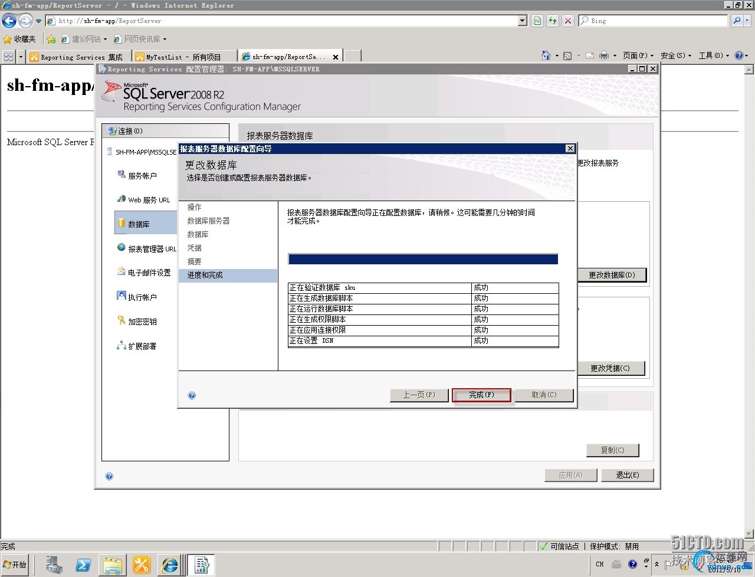Viewport: 755px width, 577px height.
Task: Expand the 网页快讯库 dropdown
Action: (x=165, y=40)
